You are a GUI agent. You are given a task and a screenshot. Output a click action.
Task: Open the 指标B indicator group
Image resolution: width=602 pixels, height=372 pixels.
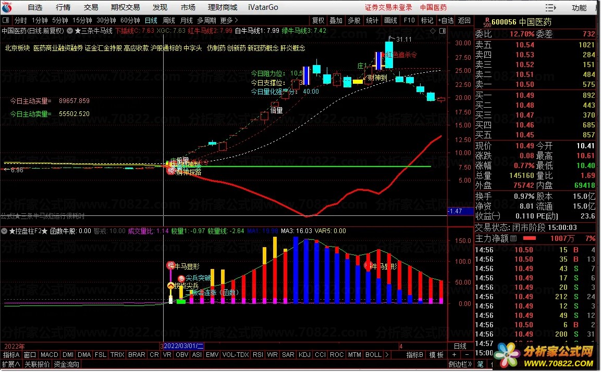click(x=415, y=355)
